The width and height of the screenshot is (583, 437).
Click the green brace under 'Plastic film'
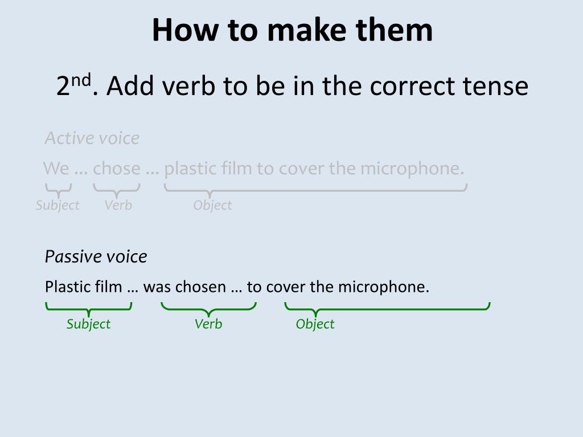[88, 309]
